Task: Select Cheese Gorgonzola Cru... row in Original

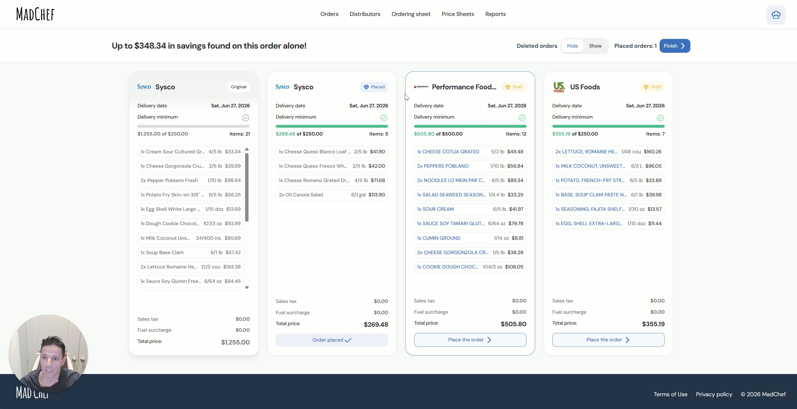Action: tap(190, 166)
